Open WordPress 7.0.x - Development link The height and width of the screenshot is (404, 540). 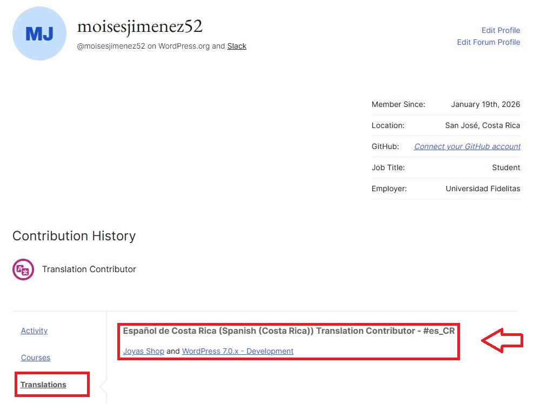pyautogui.click(x=238, y=351)
